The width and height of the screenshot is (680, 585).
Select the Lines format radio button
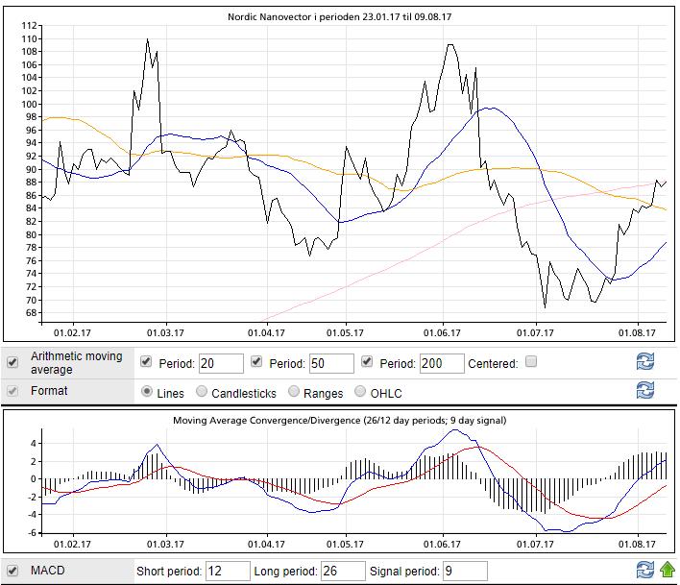pyautogui.click(x=147, y=392)
